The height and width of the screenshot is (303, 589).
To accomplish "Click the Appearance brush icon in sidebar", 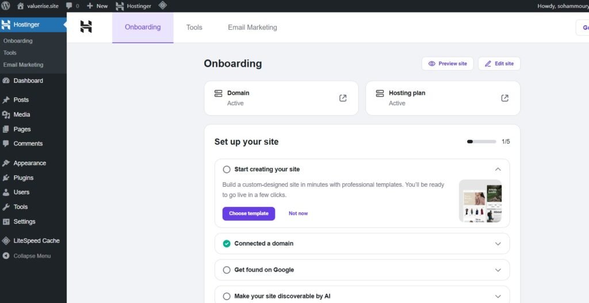I will pyautogui.click(x=6, y=163).
